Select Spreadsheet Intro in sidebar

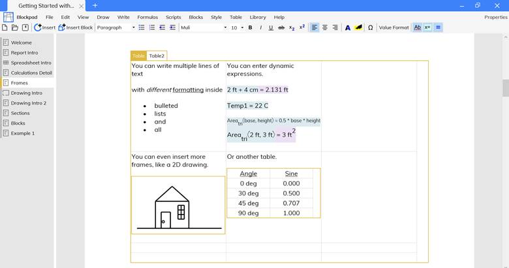coord(27,63)
